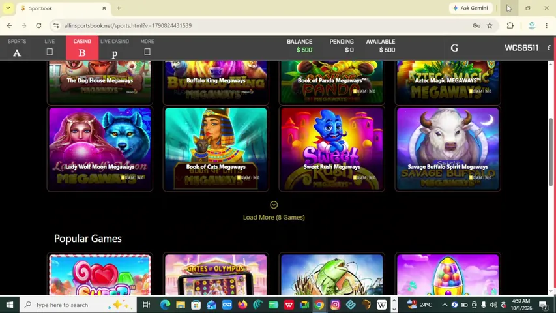Open Microsoft Store from taskbar
The height and width of the screenshot is (313, 556).
(x=196, y=305)
